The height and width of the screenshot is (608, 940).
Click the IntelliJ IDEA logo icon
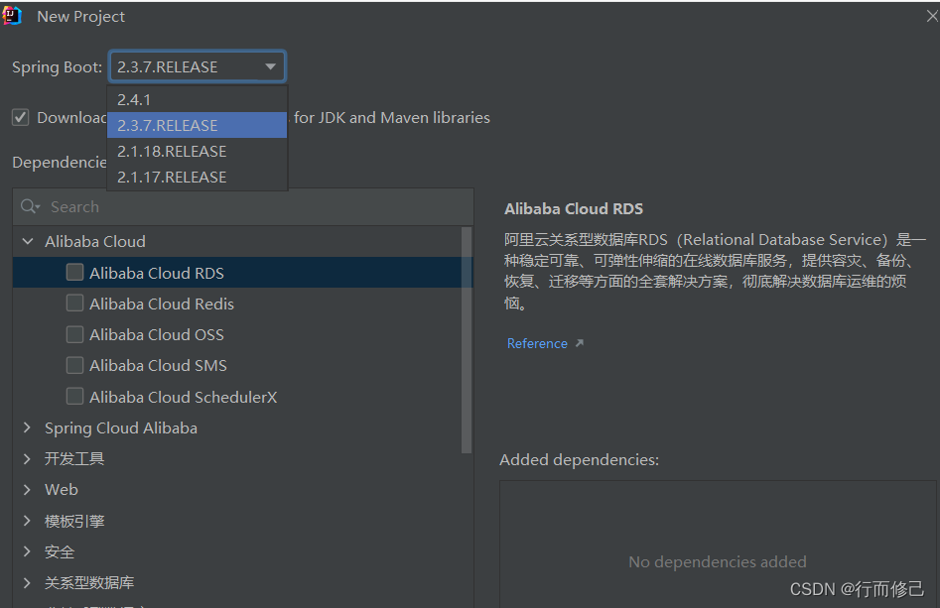point(14,16)
